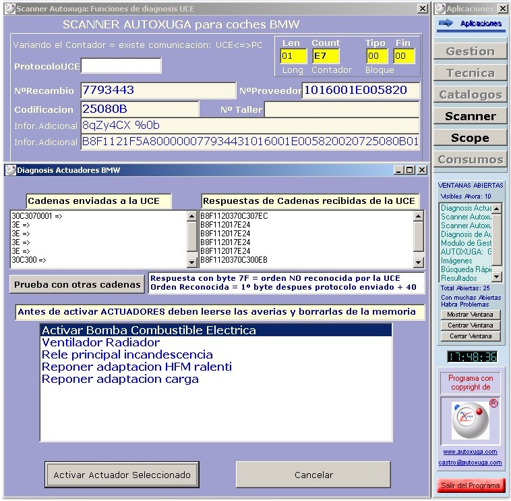Open the castro@autoxuga.com email link
Image resolution: width=511 pixels, height=501 pixels.
pos(470,463)
